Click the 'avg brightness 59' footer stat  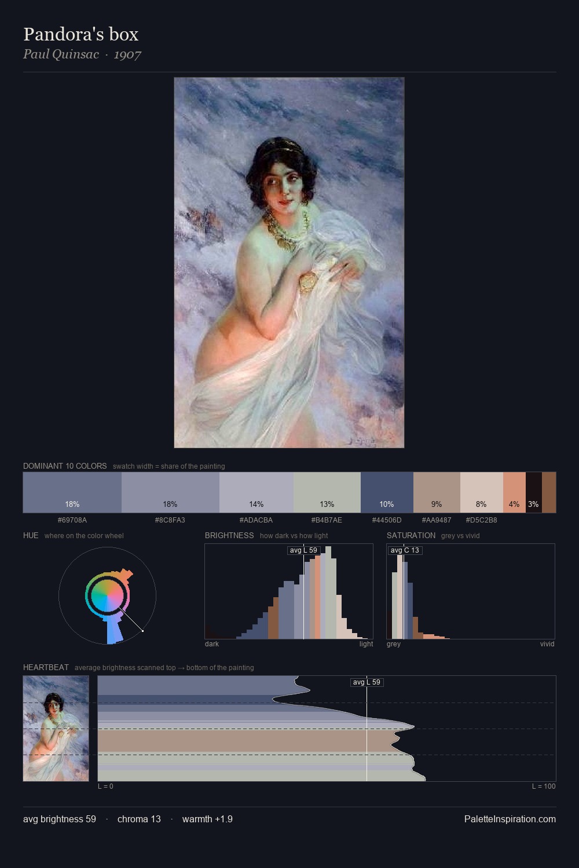pyautogui.click(x=60, y=819)
